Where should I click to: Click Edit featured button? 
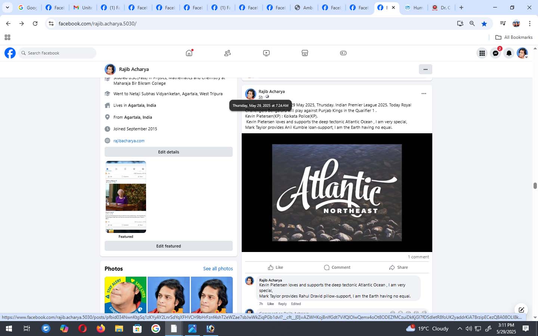[x=168, y=246]
